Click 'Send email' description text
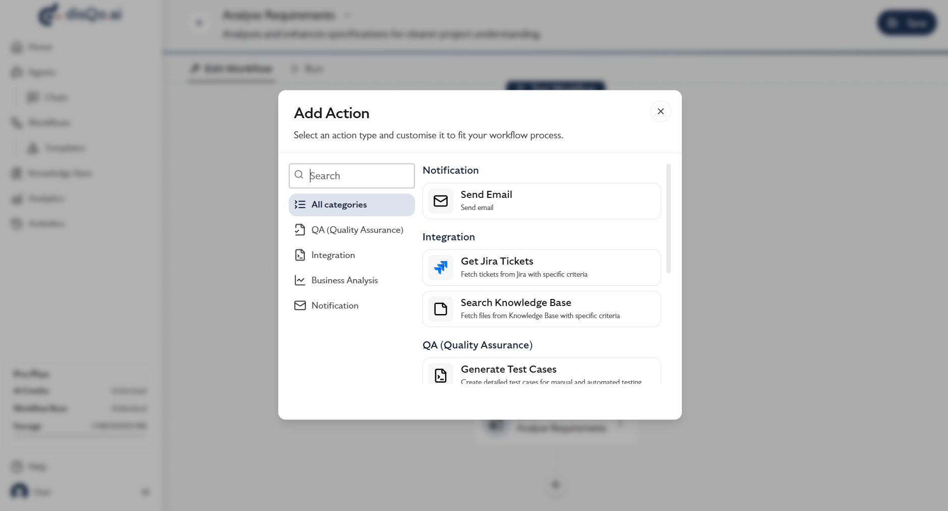The image size is (948, 511). [x=477, y=208]
